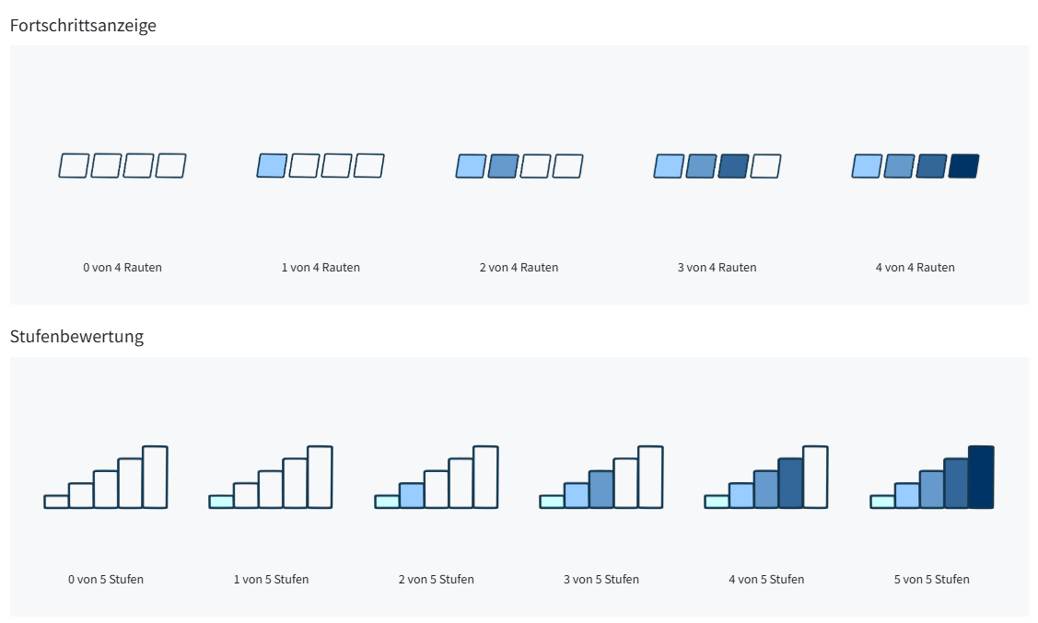The height and width of the screenshot is (623, 1038).
Task: Click the "5 von 5 Stufen" caption text
Action: coord(932,580)
